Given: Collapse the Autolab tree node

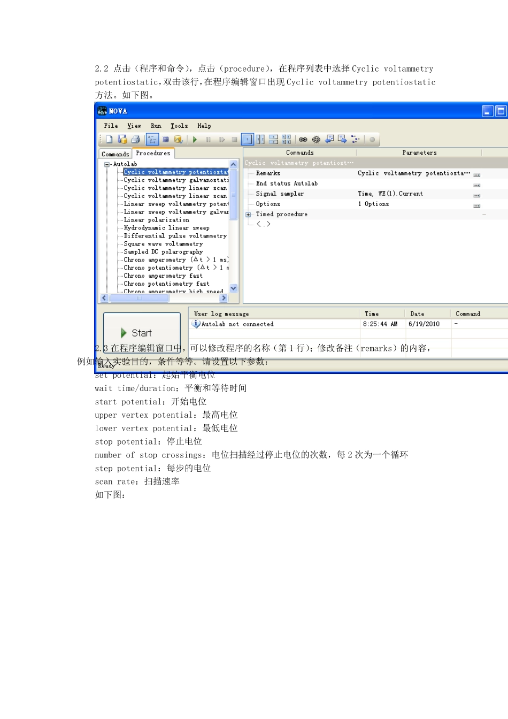Looking at the screenshot, I should click(x=107, y=164).
